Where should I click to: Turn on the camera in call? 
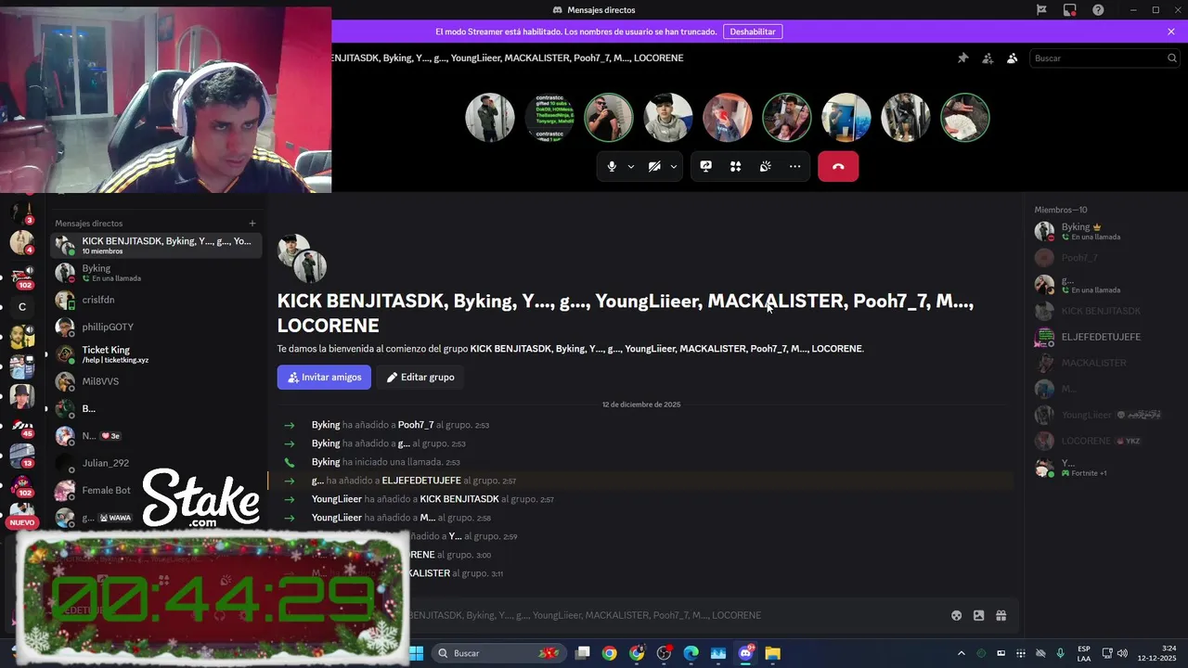pos(654,166)
